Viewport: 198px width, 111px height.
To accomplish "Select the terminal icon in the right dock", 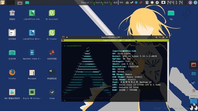I will (193, 65).
